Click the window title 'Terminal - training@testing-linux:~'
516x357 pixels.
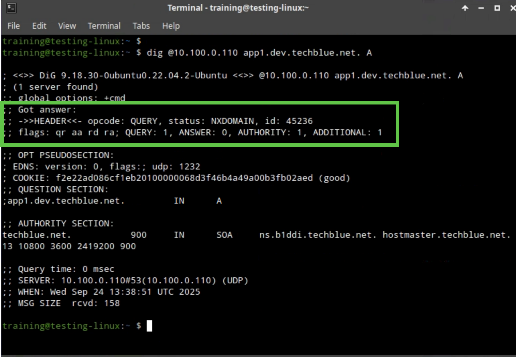[238, 8]
